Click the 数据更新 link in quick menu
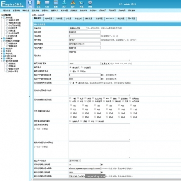 click(x=74, y=10)
